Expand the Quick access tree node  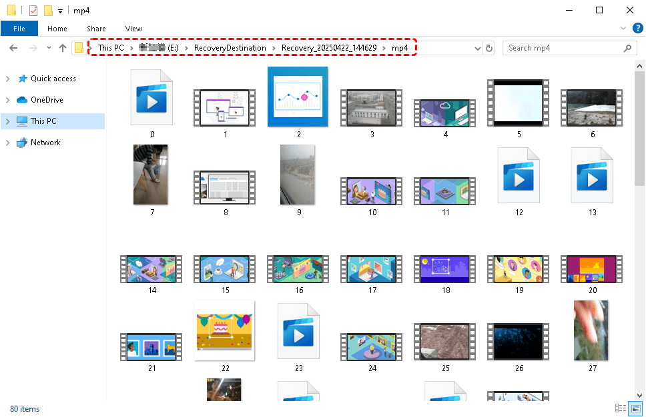[x=7, y=79]
